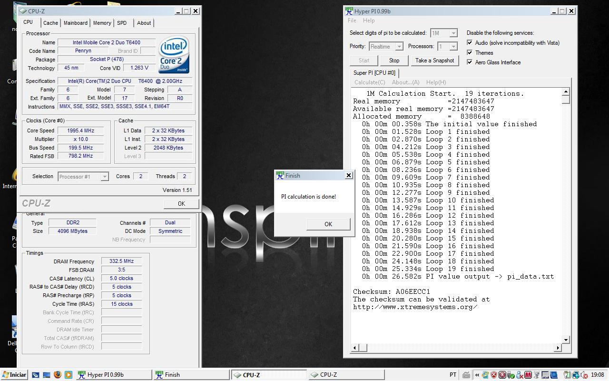
Task: Open the Iniciar start menu
Action: click(x=14, y=375)
